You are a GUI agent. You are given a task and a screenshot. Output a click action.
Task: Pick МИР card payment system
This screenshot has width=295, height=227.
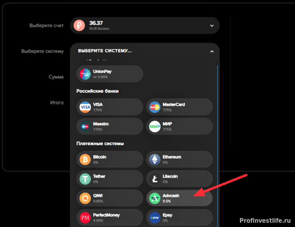tap(179, 126)
